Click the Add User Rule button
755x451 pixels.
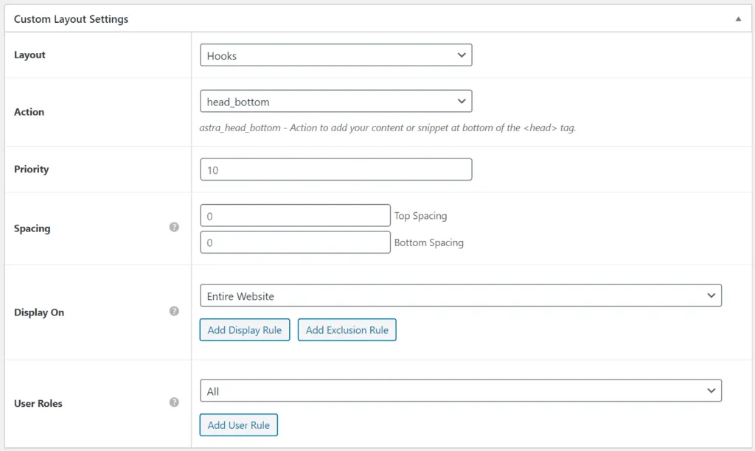238,425
